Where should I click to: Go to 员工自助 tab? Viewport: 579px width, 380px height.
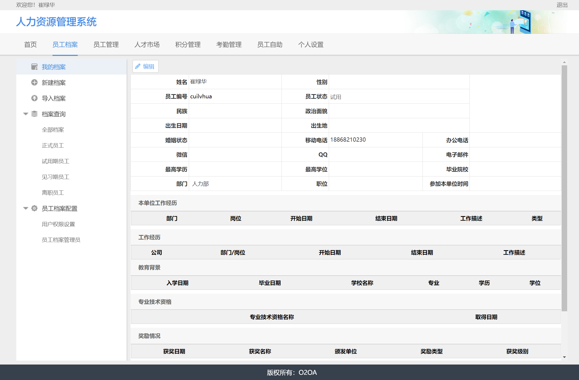click(x=270, y=45)
